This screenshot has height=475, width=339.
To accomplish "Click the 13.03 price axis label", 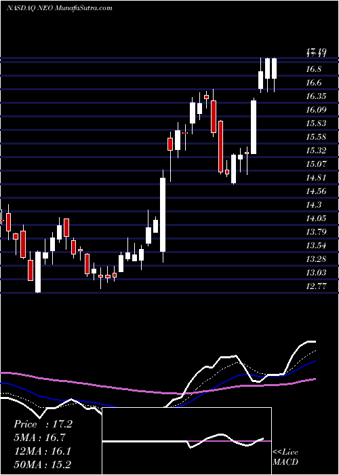I will [316, 273].
